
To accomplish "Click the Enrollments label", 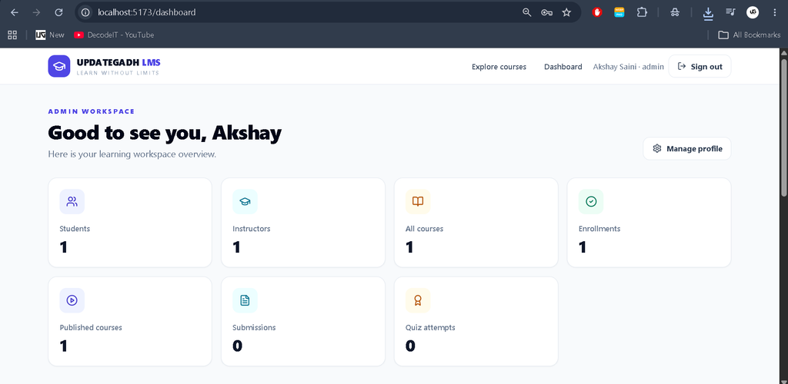I will (x=599, y=229).
